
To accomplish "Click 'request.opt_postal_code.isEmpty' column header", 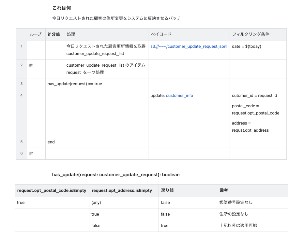I will tap(52, 191).
